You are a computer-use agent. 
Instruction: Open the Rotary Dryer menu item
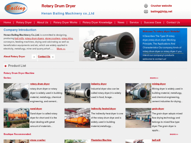(x=24, y=22)
